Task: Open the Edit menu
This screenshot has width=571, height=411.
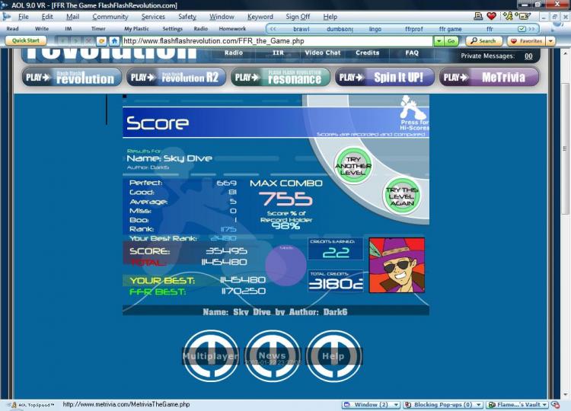Action: click(47, 17)
